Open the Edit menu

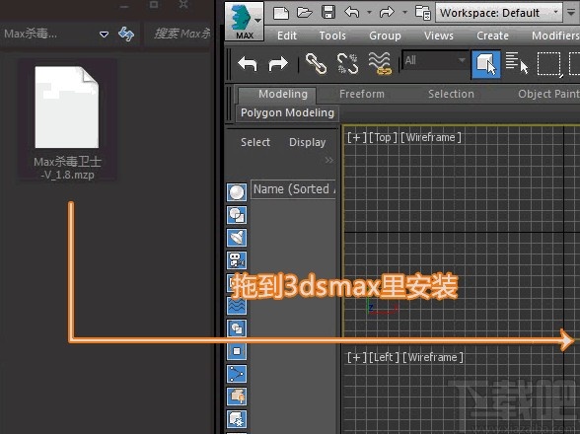[287, 36]
